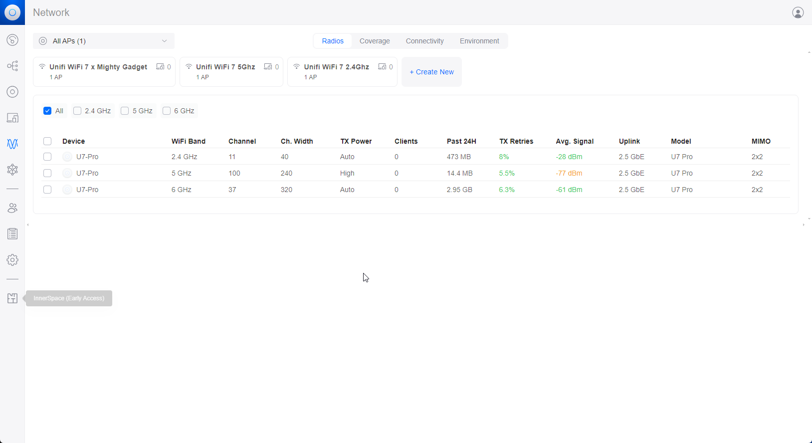Open the System Log list icon
Viewport: 812px width, 443px height.
[12, 234]
